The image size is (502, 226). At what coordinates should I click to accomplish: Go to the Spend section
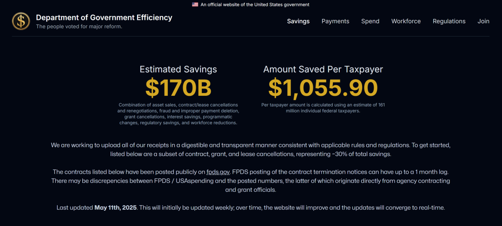(x=370, y=21)
